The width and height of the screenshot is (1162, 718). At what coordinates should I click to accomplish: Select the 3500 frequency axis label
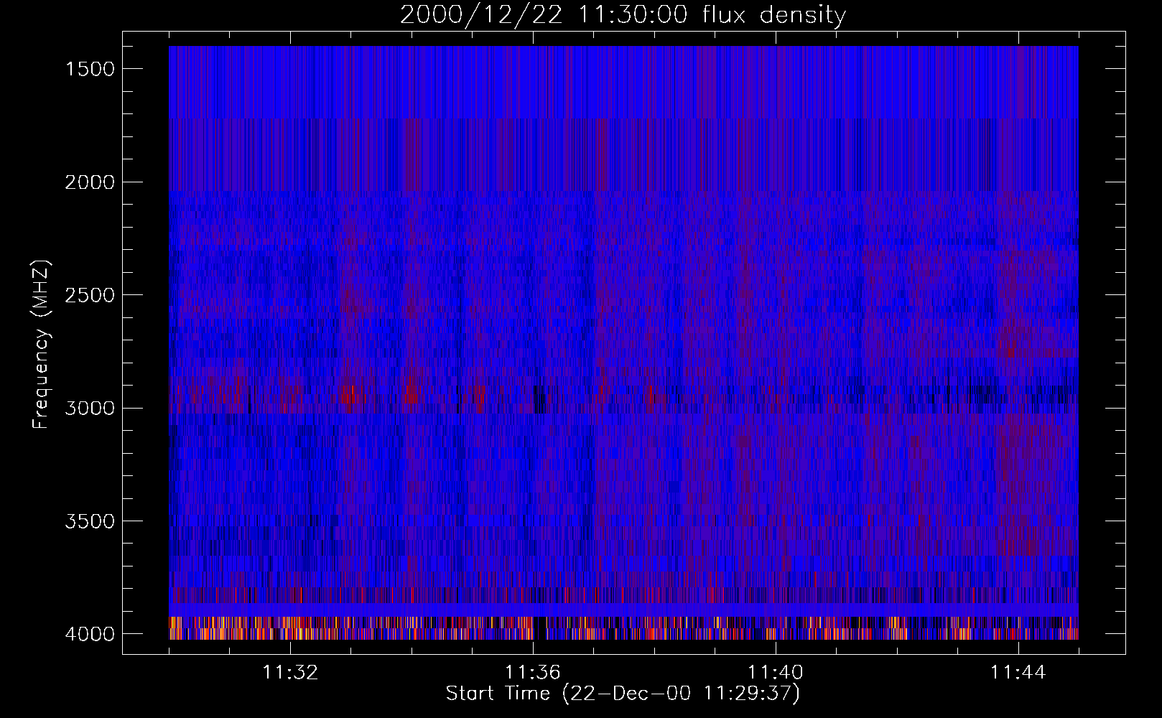tap(90, 521)
